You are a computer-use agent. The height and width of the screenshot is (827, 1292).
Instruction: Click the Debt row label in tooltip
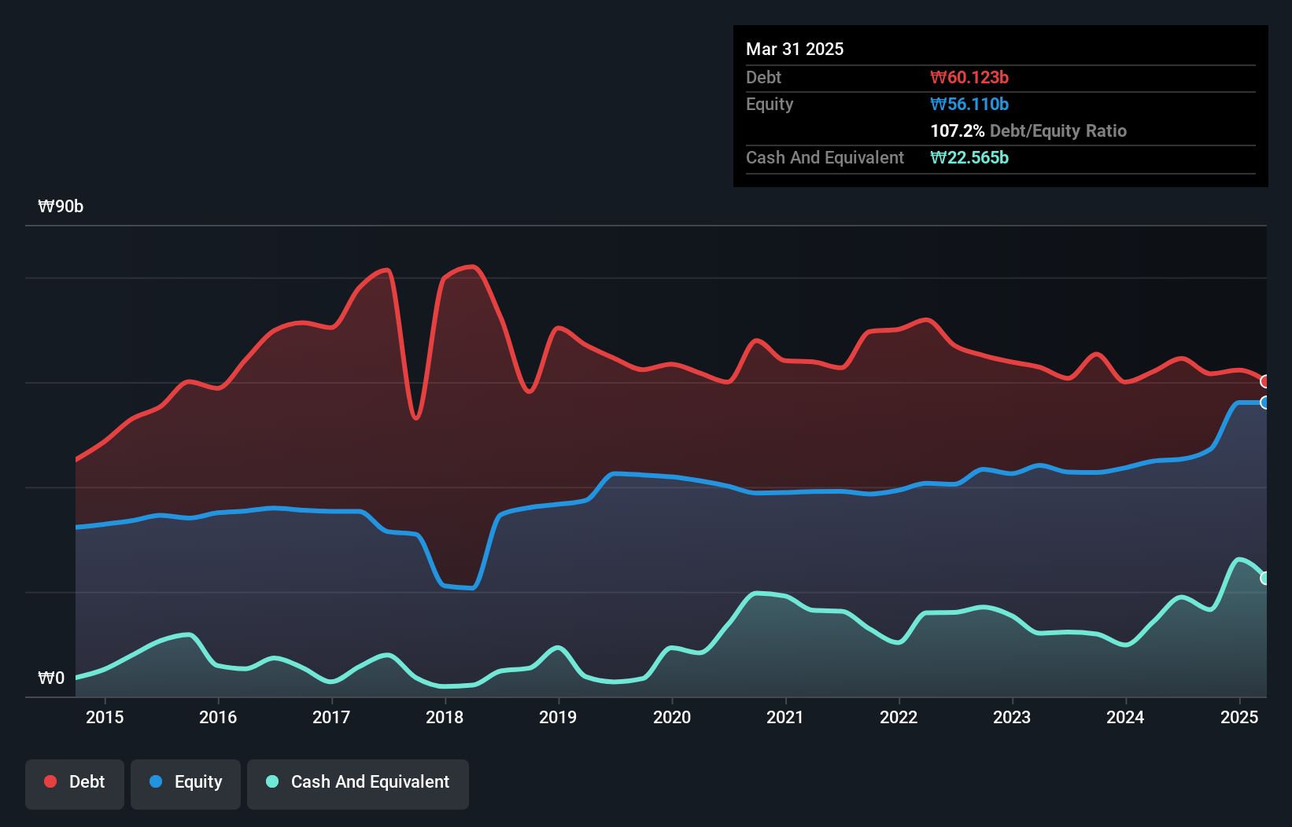(763, 77)
